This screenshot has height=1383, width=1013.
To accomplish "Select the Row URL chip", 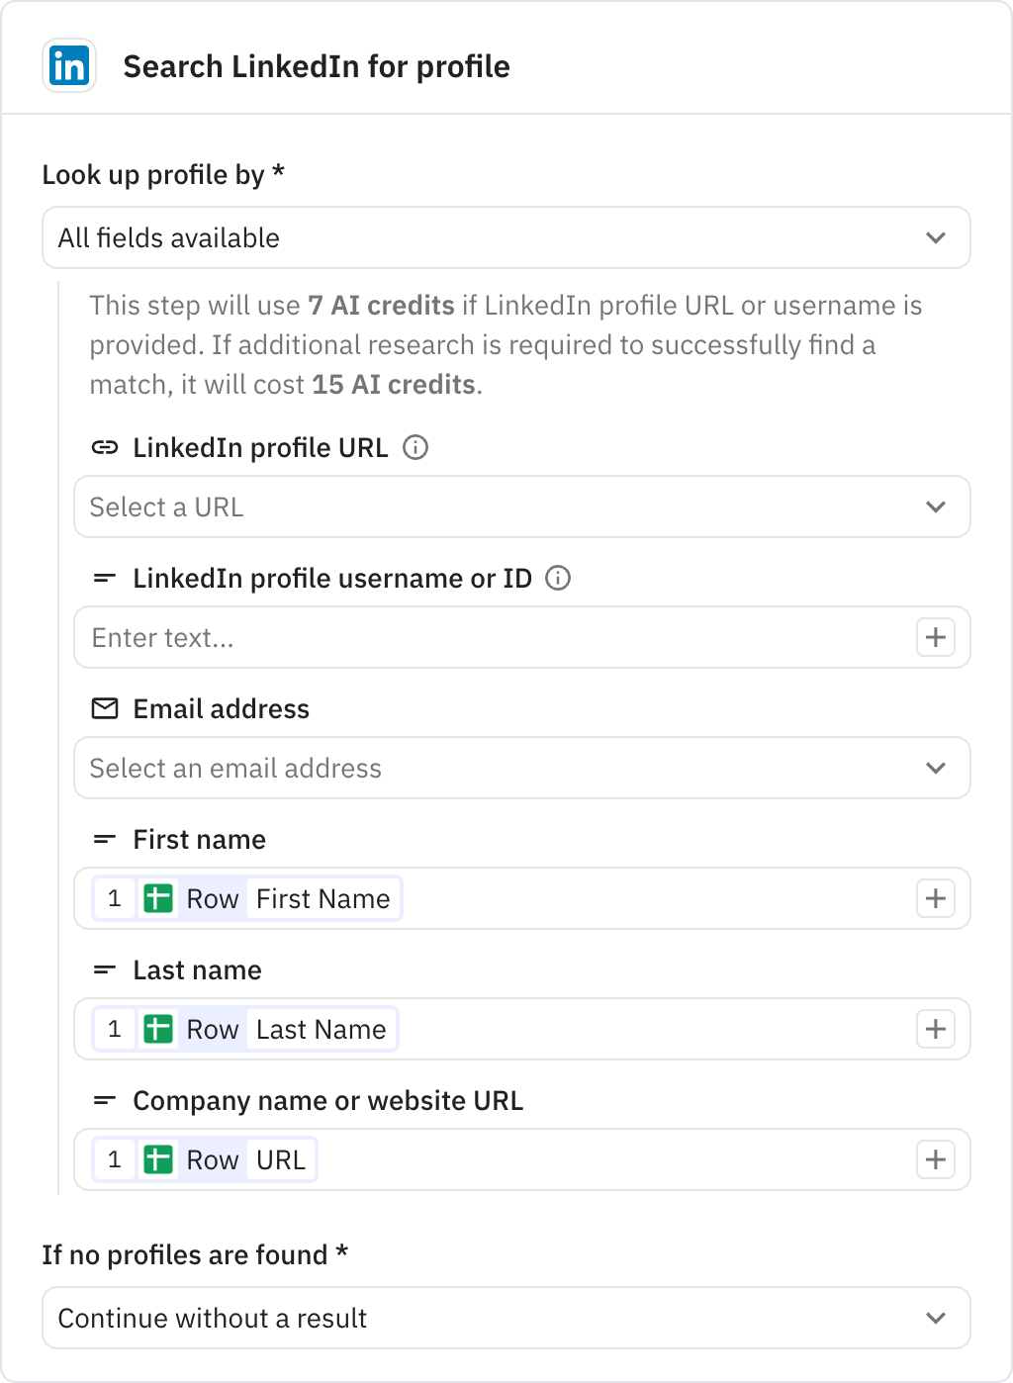I will (x=205, y=1159).
